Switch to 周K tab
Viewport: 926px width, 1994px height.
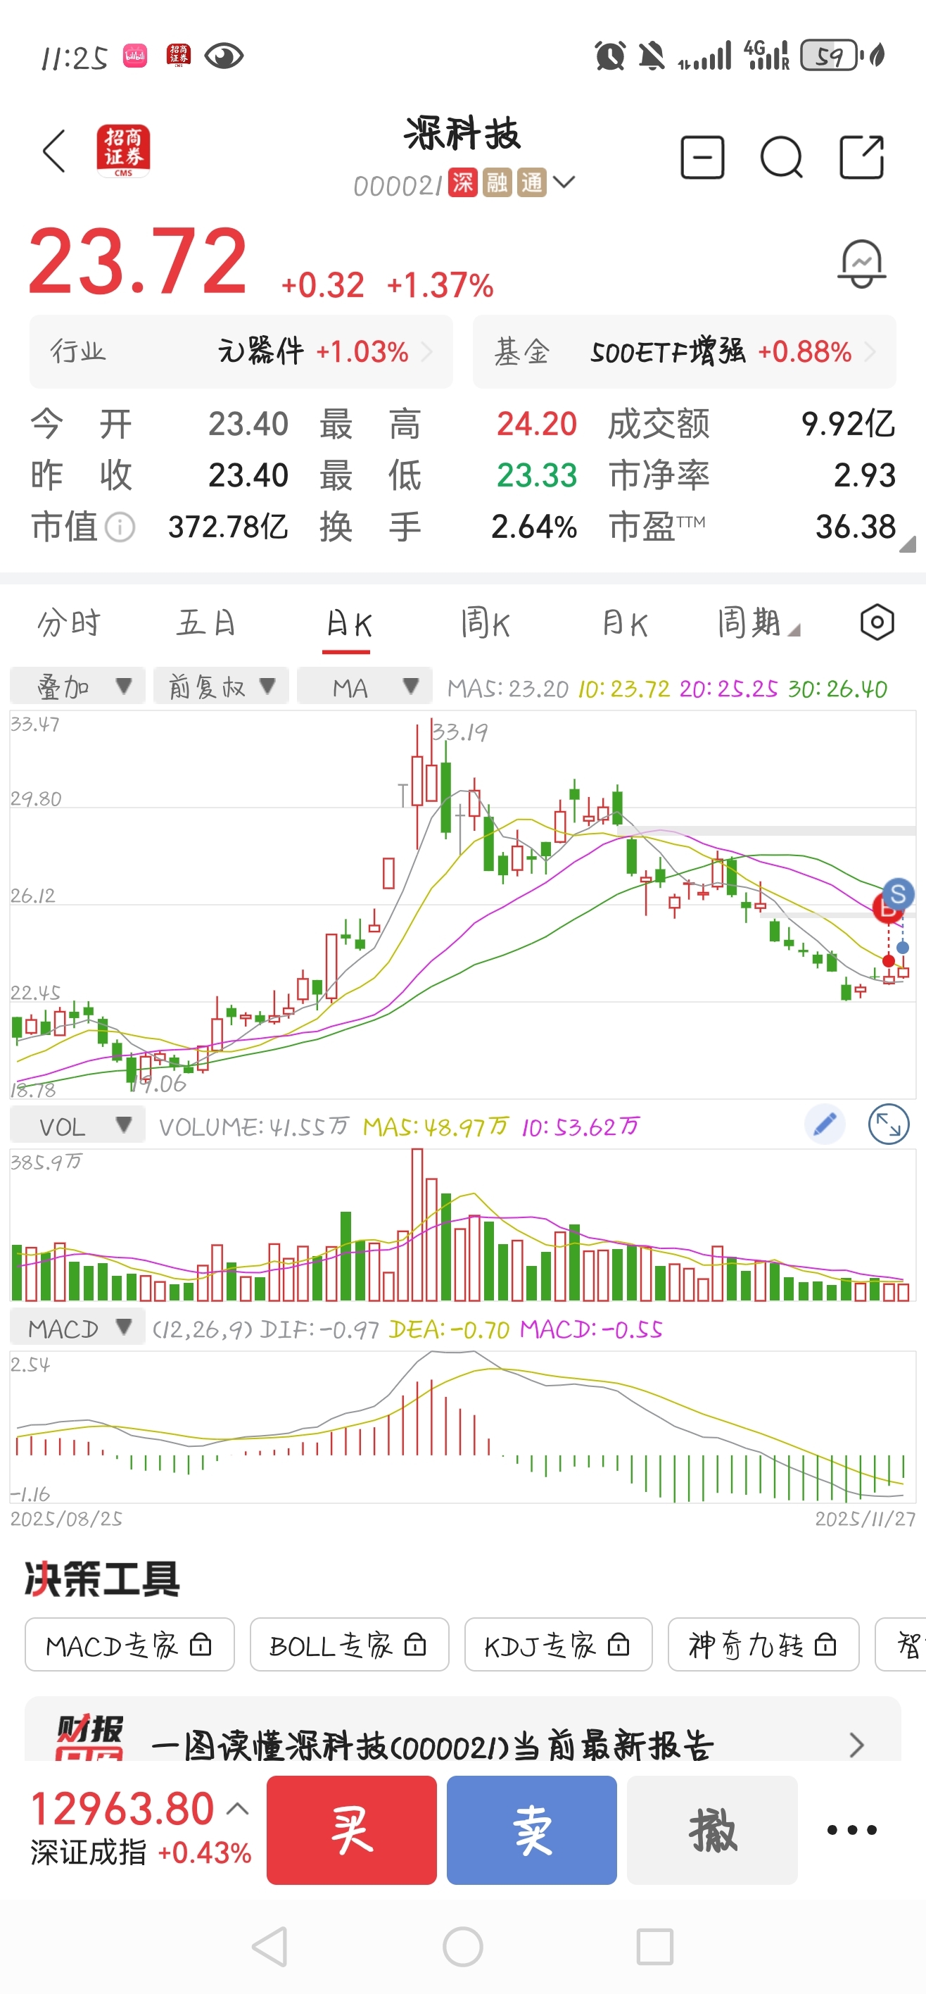point(486,623)
